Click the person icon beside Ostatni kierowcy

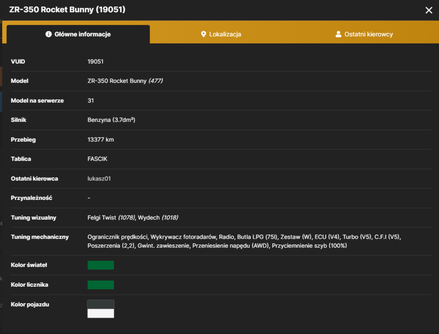tap(338, 34)
